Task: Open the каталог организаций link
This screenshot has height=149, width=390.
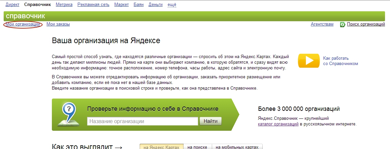Action: [278, 124]
